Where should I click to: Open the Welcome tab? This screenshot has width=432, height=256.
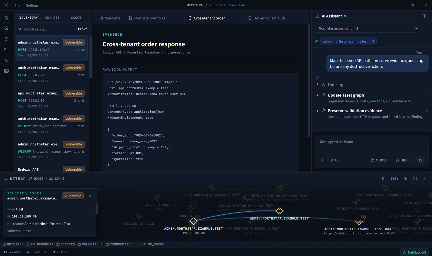pyautogui.click(x=110, y=18)
